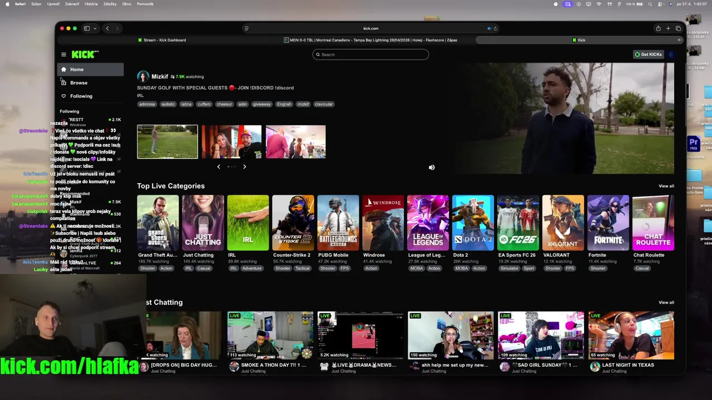Image resolution: width=712 pixels, height=400 pixels.
Task: Click the giveaway tag
Action: click(x=261, y=104)
